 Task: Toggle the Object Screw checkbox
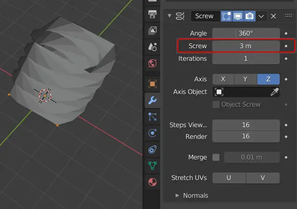point(216,105)
